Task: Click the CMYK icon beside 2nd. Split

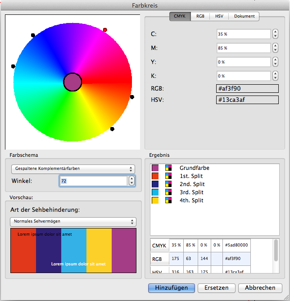Action: point(168,184)
